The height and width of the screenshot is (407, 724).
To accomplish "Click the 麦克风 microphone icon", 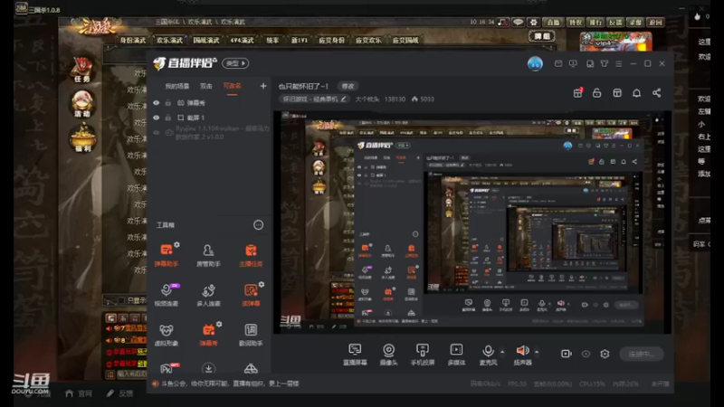I will [488, 351].
